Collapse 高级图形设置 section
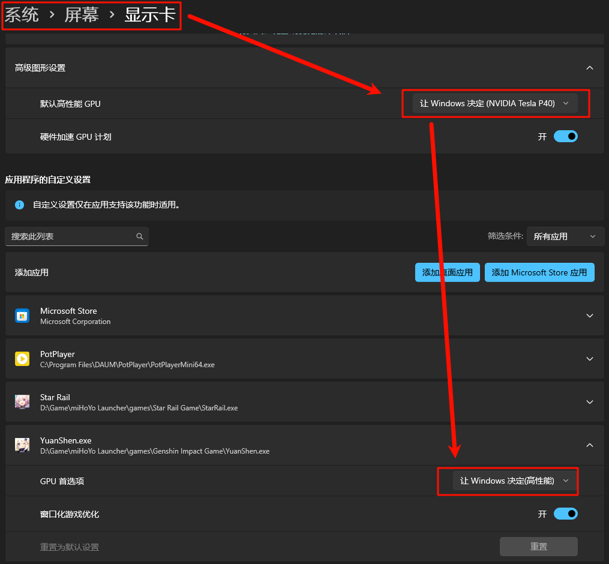Image resolution: width=609 pixels, height=564 pixels. pyautogui.click(x=589, y=68)
